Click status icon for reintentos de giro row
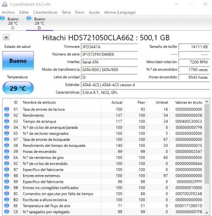The width and height of the screenshot is (212, 216). (x=7, y=157)
